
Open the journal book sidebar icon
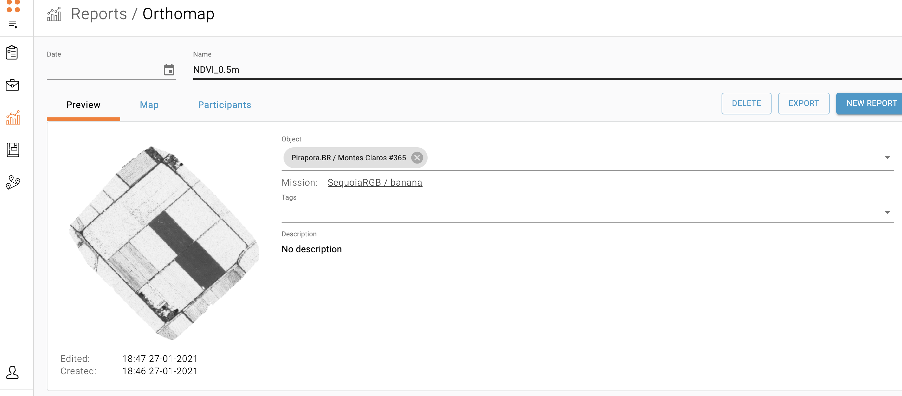(13, 150)
